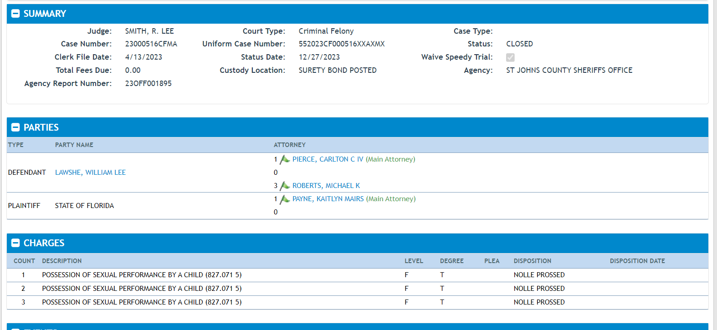Click NOLLE PROSSED disposition for count 3
717x330 pixels.
pyautogui.click(x=539, y=302)
